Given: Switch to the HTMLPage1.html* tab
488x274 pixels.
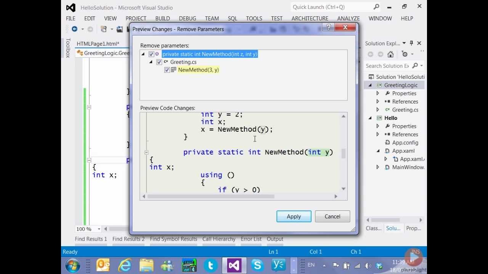Looking at the screenshot, I should coord(98,44).
